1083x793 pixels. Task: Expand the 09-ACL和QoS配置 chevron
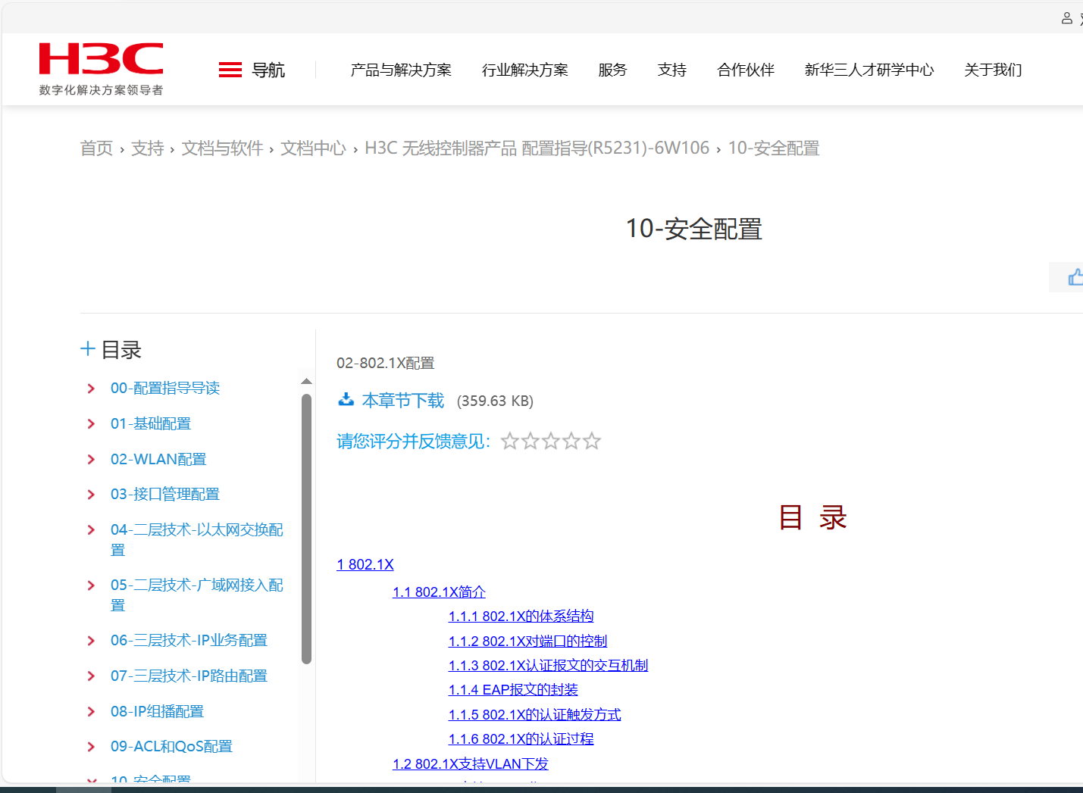[x=91, y=747]
